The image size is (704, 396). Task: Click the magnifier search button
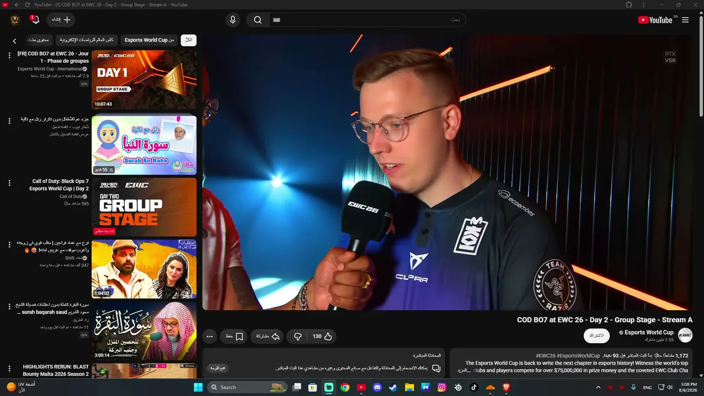(x=257, y=20)
